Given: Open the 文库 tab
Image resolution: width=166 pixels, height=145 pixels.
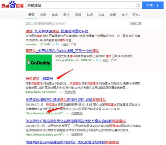Looking at the screenshot, I should point(101,15).
